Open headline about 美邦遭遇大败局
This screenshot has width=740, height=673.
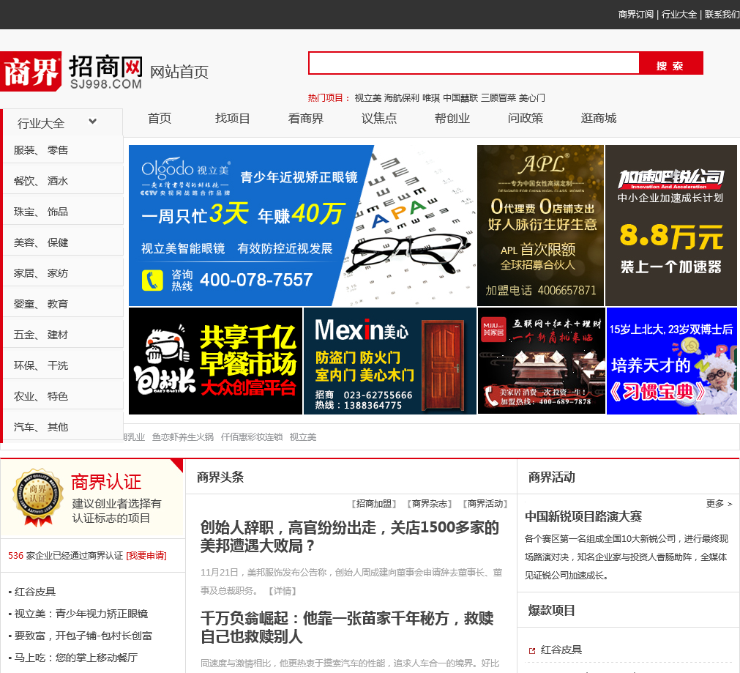pyautogui.click(x=350, y=537)
